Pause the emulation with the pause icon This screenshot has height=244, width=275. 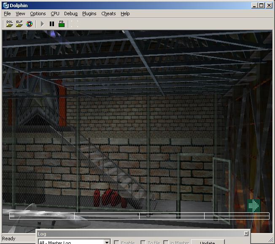click(x=52, y=24)
